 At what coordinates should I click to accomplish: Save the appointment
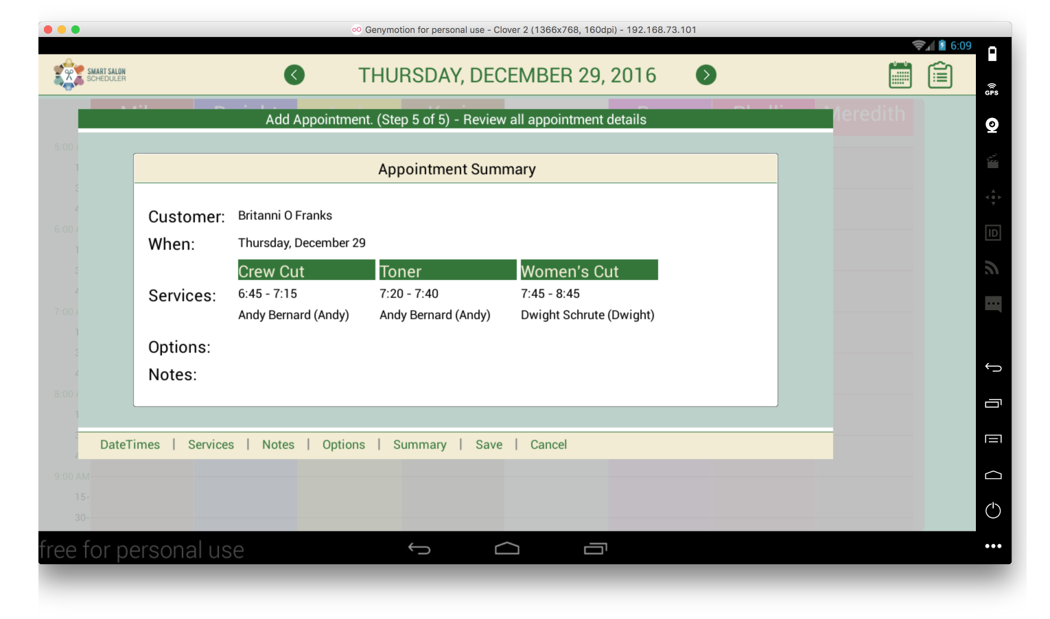[489, 445]
